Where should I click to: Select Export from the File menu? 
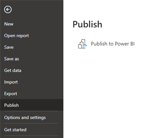click(x=11, y=94)
